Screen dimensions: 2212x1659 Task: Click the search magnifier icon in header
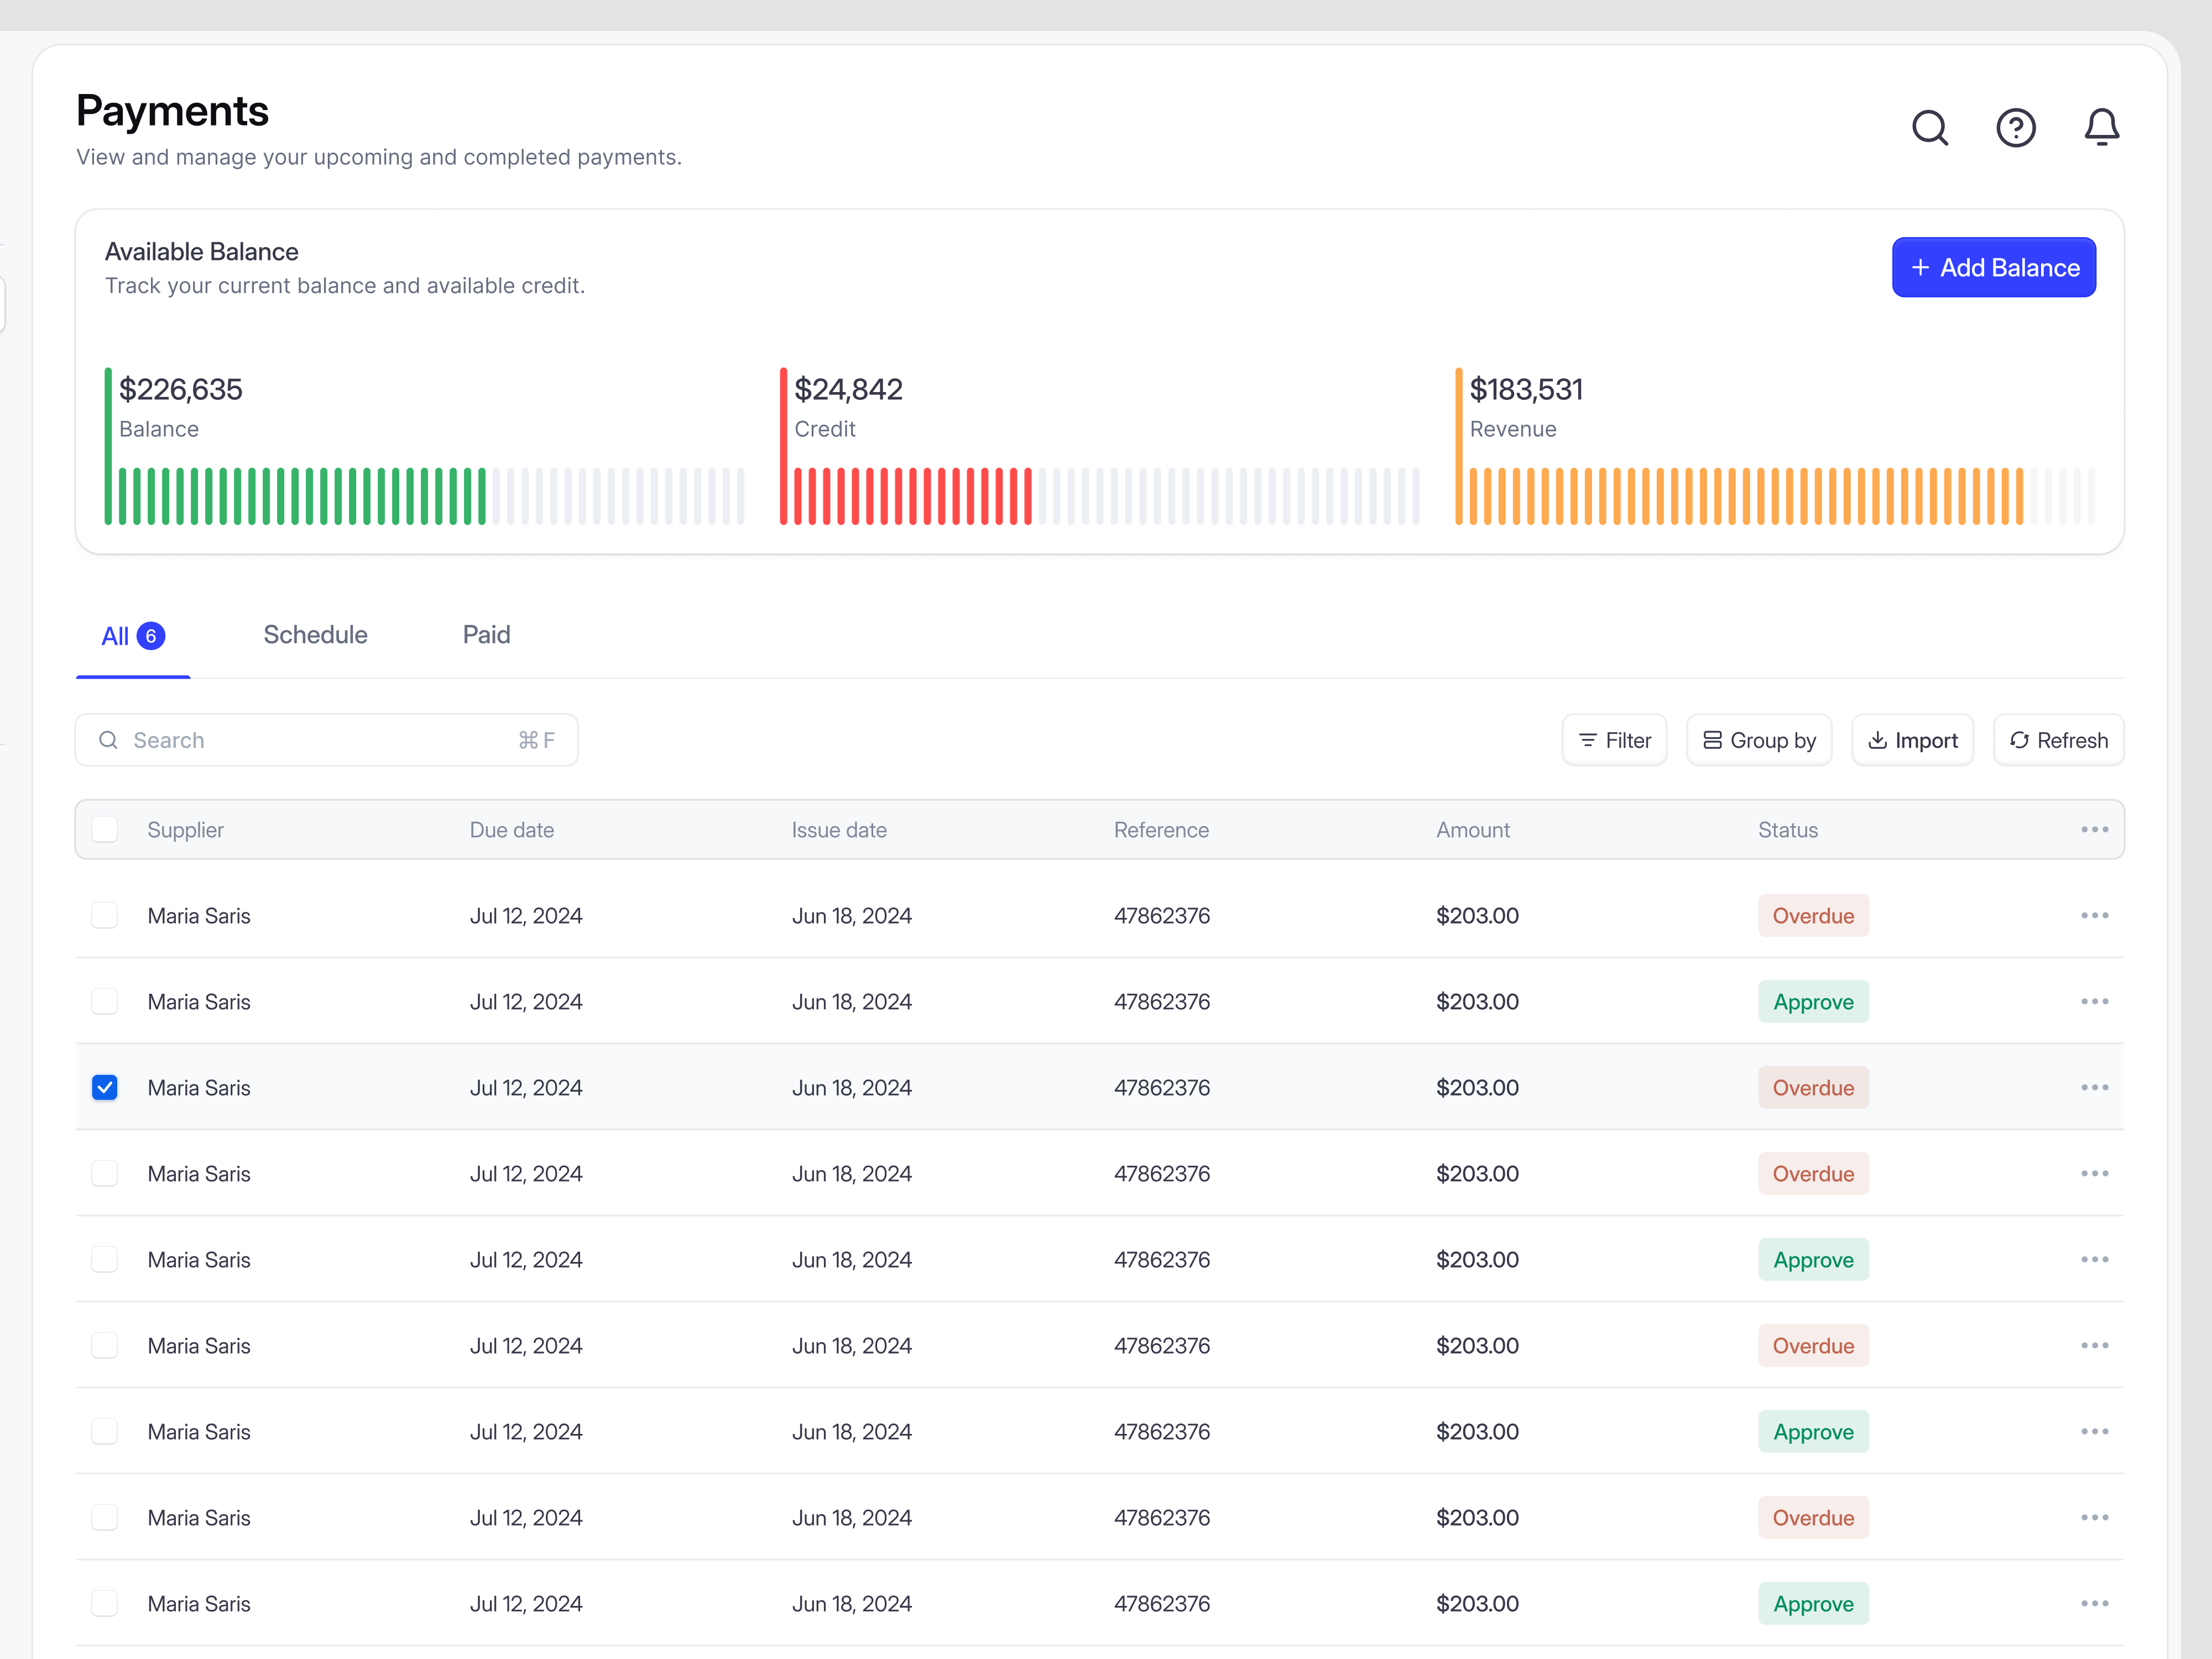1929,128
